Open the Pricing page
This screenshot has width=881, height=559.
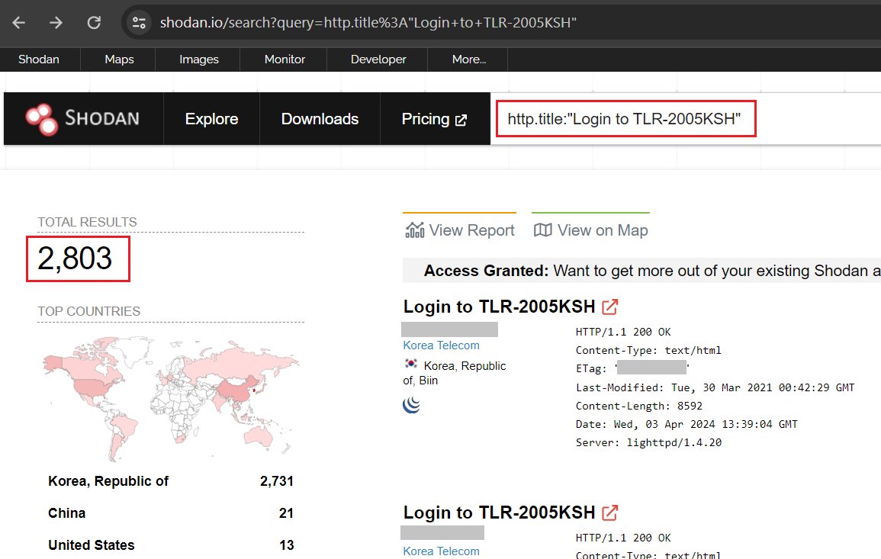point(435,118)
